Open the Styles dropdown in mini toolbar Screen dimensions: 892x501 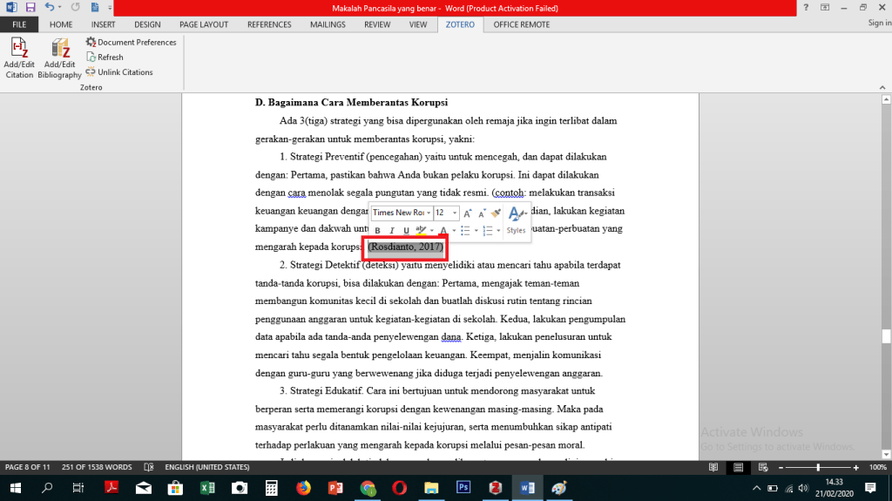pos(516,220)
